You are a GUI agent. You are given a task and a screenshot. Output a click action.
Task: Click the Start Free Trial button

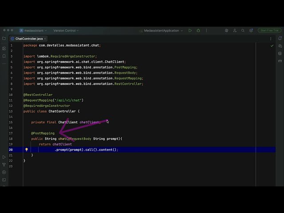pos(269,31)
